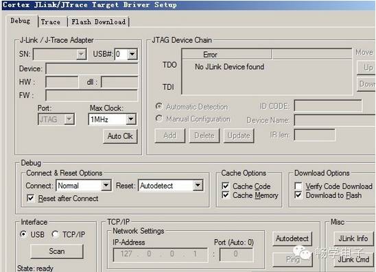
Task: Open the Connect Normal dropdown
Action: [x=106, y=185]
